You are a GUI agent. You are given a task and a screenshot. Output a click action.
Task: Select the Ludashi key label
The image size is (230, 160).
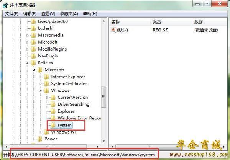(46, 28)
